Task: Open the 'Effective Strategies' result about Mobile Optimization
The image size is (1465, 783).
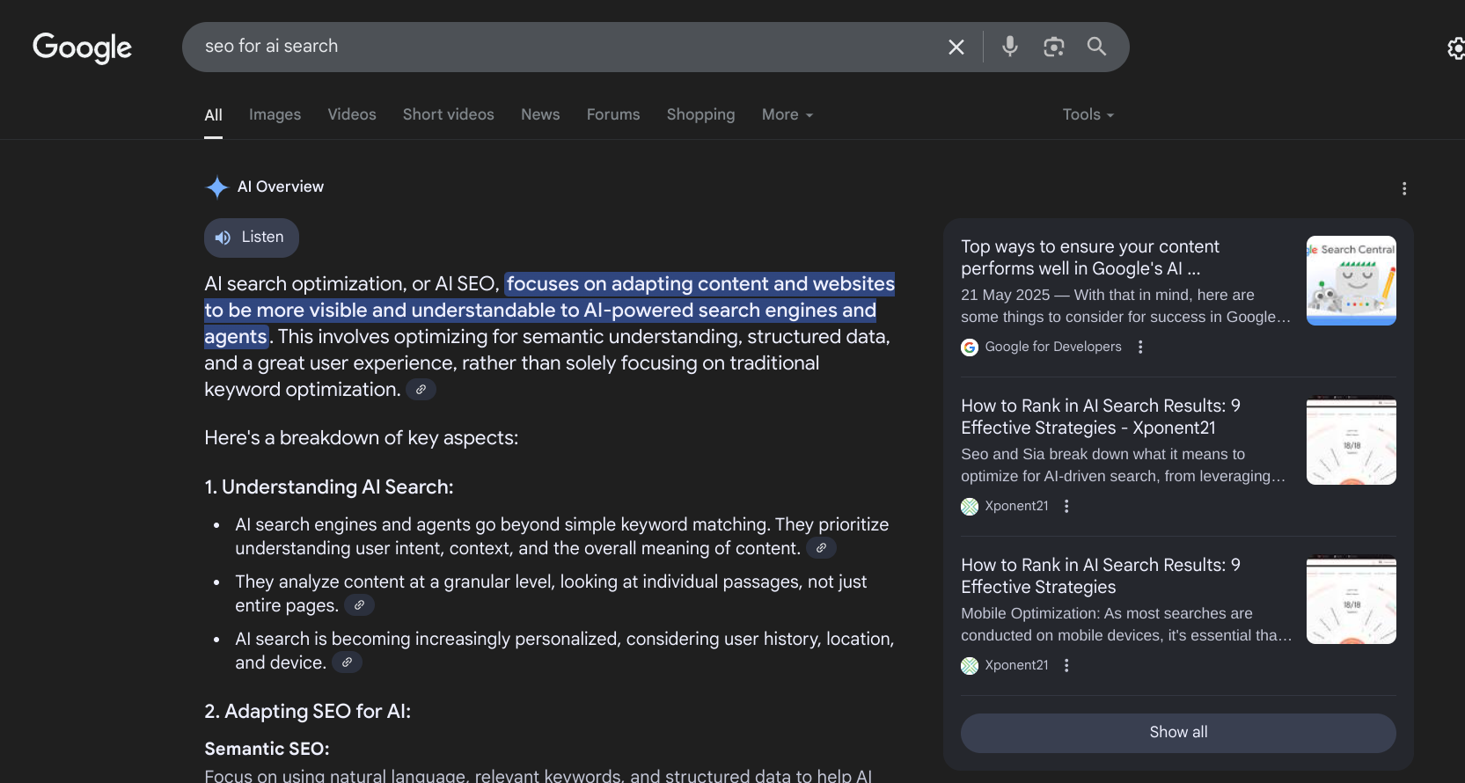Action: tap(1101, 576)
